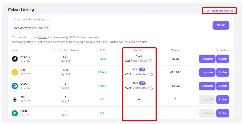Viewport: 243px width, 124px height.
Task: Click the ETH pool token icon
Action: [x=15, y=100]
